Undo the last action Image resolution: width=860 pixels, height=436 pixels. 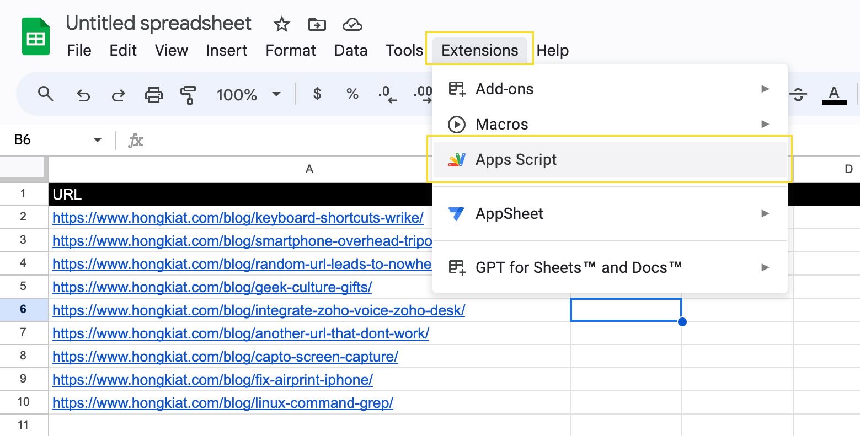tap(83, 95)
